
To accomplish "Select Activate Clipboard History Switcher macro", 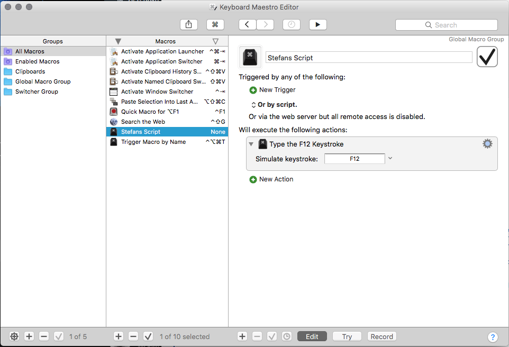I will tap(167, 71).
